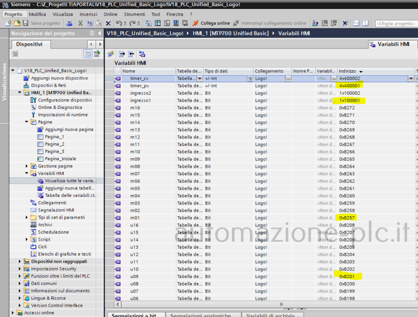Click the Sfoglia progetto search field
Image resolution: width=418 pixels, height=317 pixels.
click(x=396, y=23)
